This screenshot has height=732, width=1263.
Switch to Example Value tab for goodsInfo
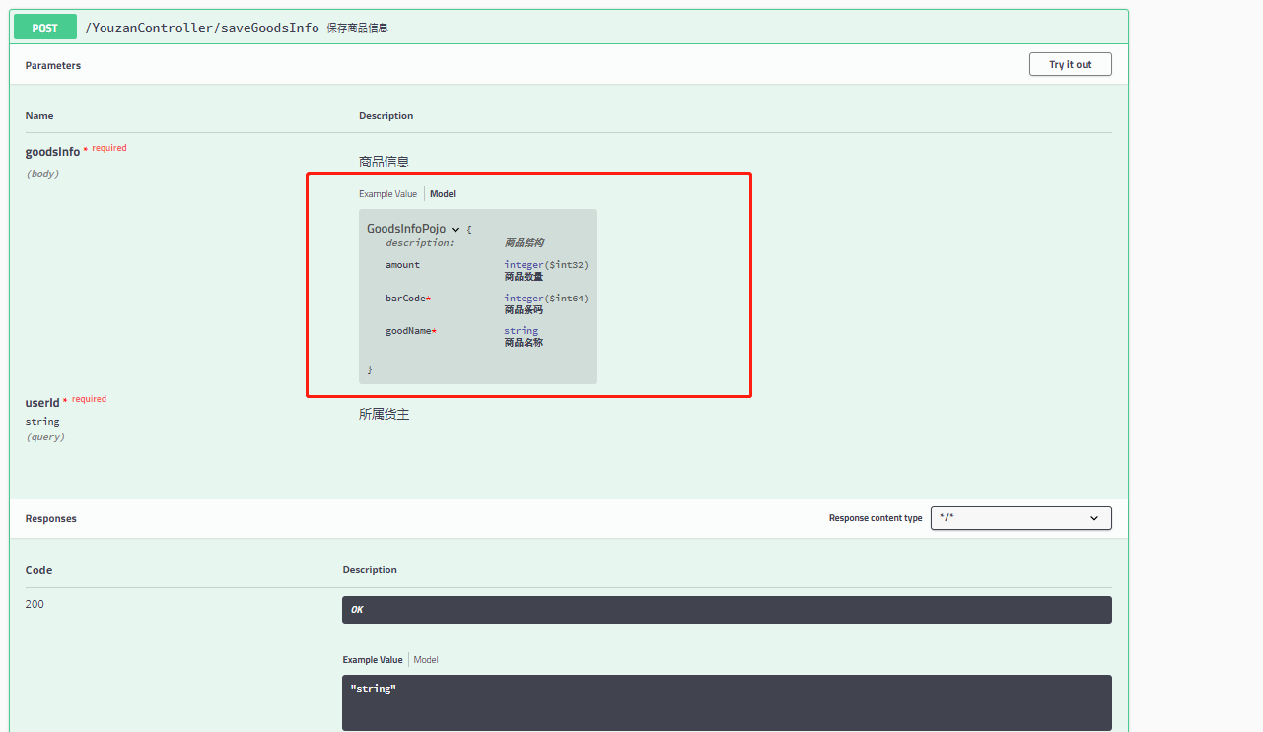(387, 194)
